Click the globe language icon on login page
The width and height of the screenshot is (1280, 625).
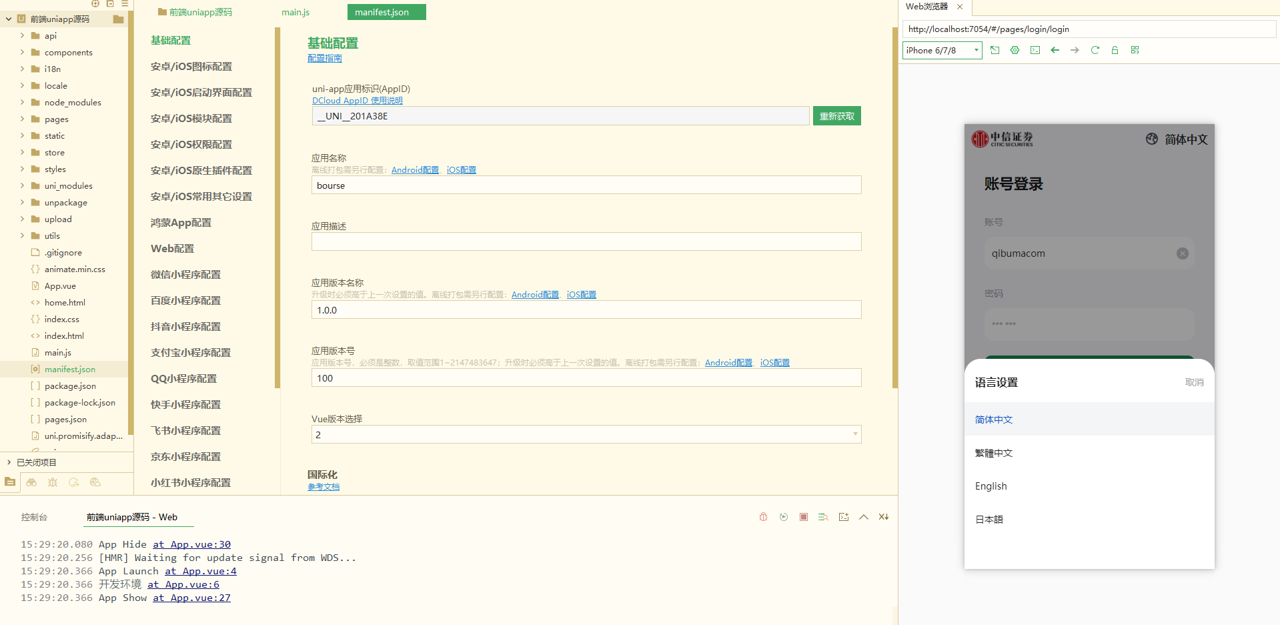coord(1152,139)
